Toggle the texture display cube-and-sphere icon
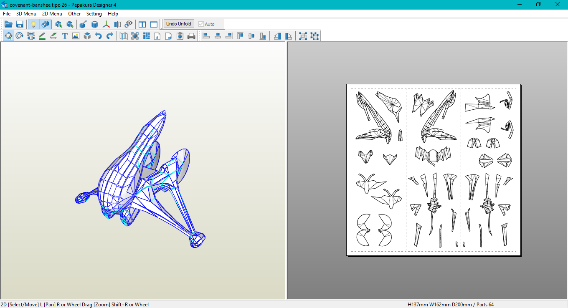Image resolution: width=568 pixels, height=308 pixels. coord(45,24)
